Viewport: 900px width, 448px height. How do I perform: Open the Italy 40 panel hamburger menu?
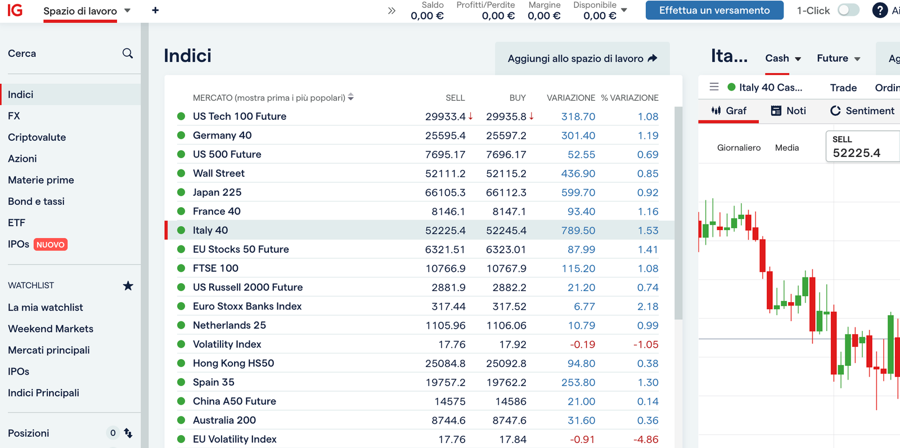pyautogui.click(x=714, y=87)
